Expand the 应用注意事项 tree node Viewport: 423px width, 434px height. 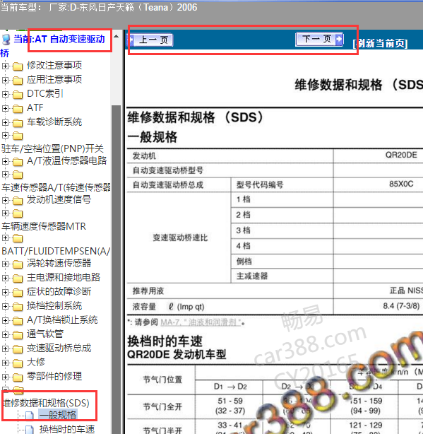pos(5,80)
